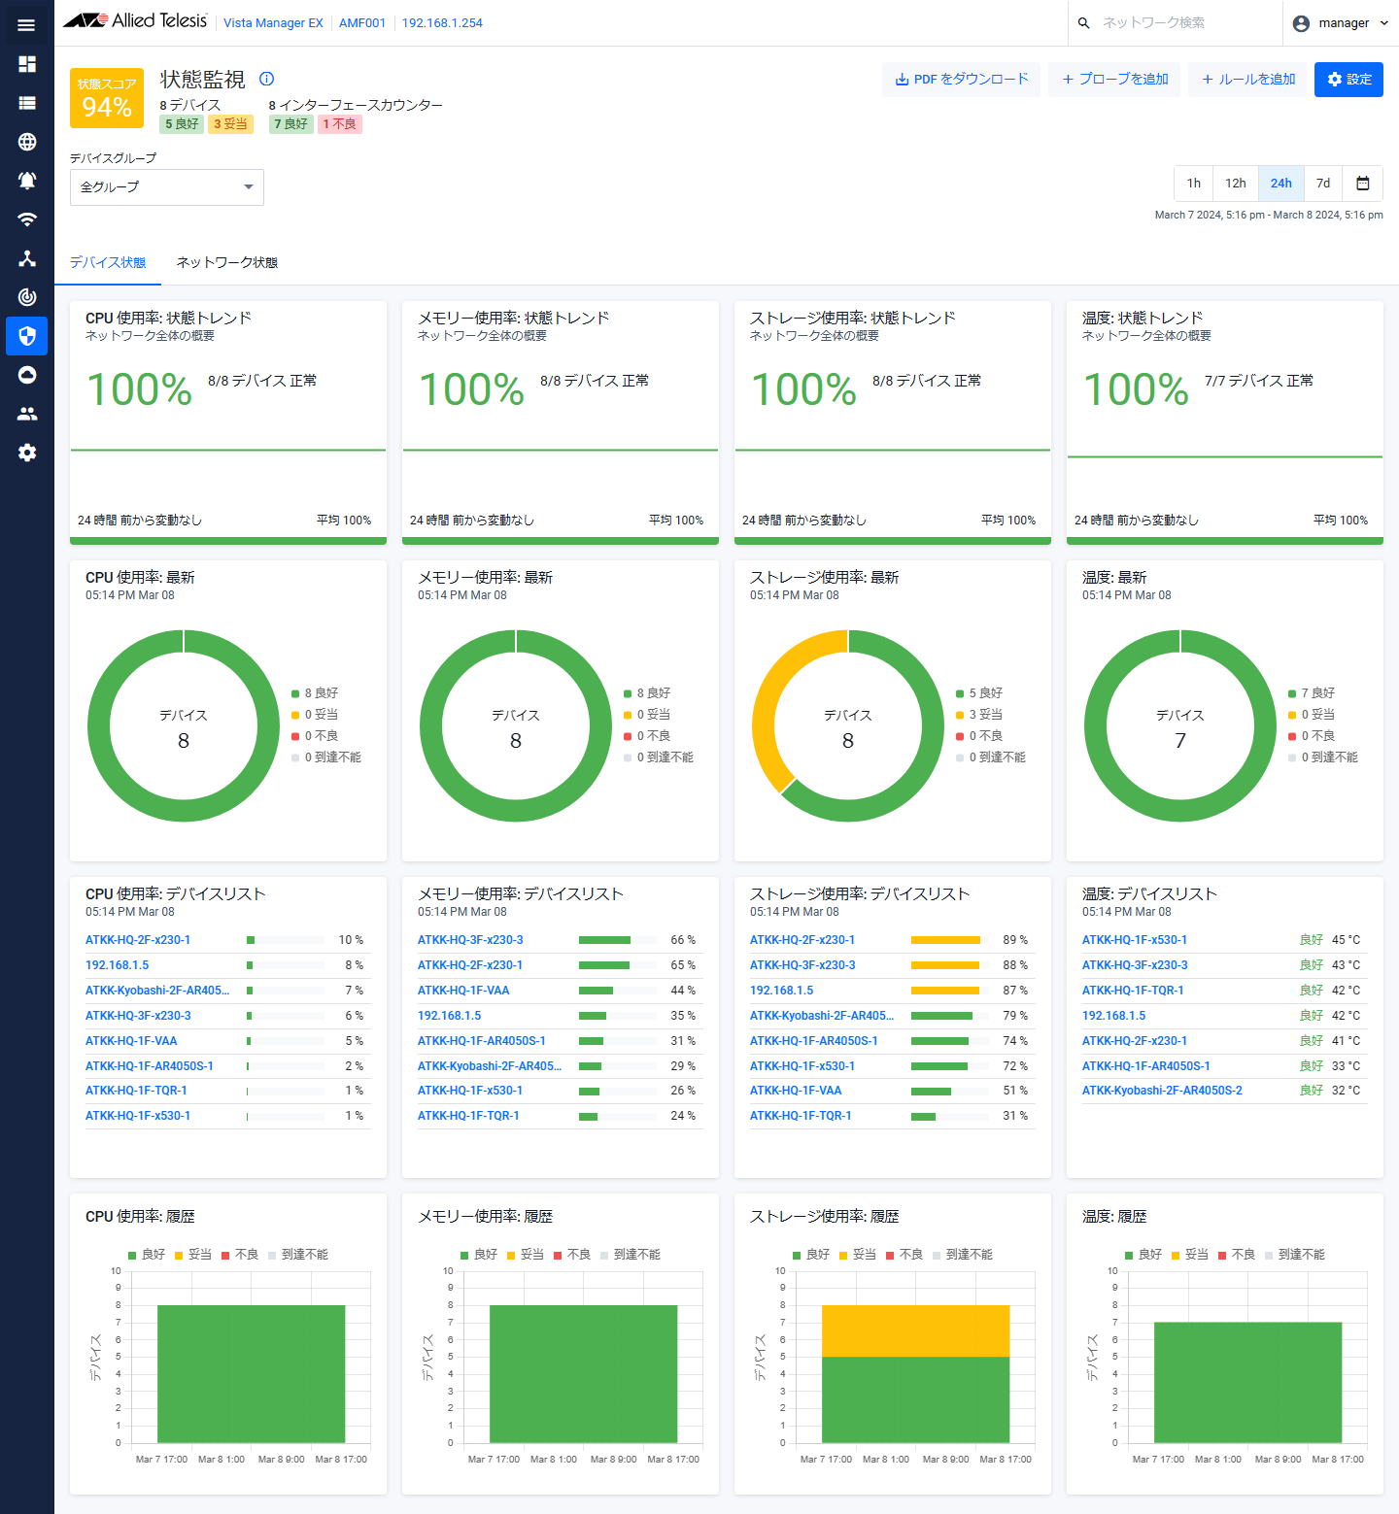Click the PDF をダウンロード button

click(x=961, y=79)
